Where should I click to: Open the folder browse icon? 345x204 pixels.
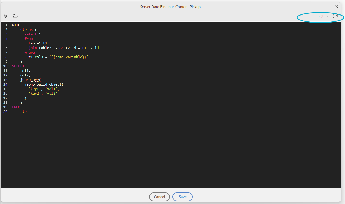pos(15,16)
